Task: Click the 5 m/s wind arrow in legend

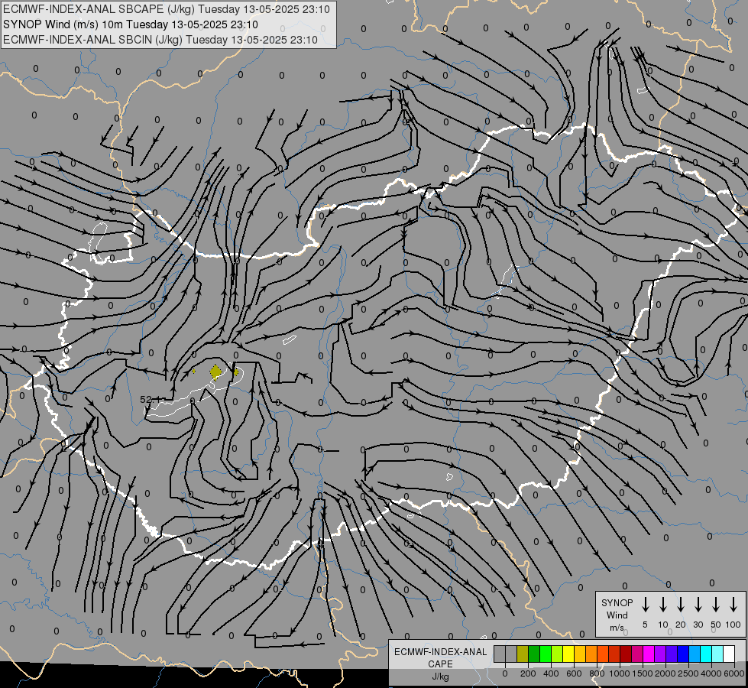Action: coord(645,605)
